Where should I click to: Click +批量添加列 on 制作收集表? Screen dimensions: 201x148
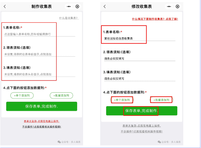(61, 96)
